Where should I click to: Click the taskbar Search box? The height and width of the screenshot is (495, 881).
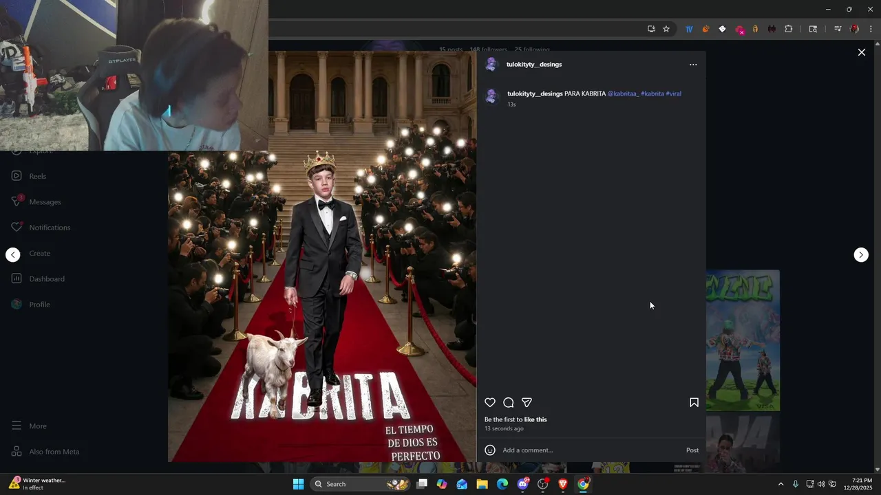[361, 484]
